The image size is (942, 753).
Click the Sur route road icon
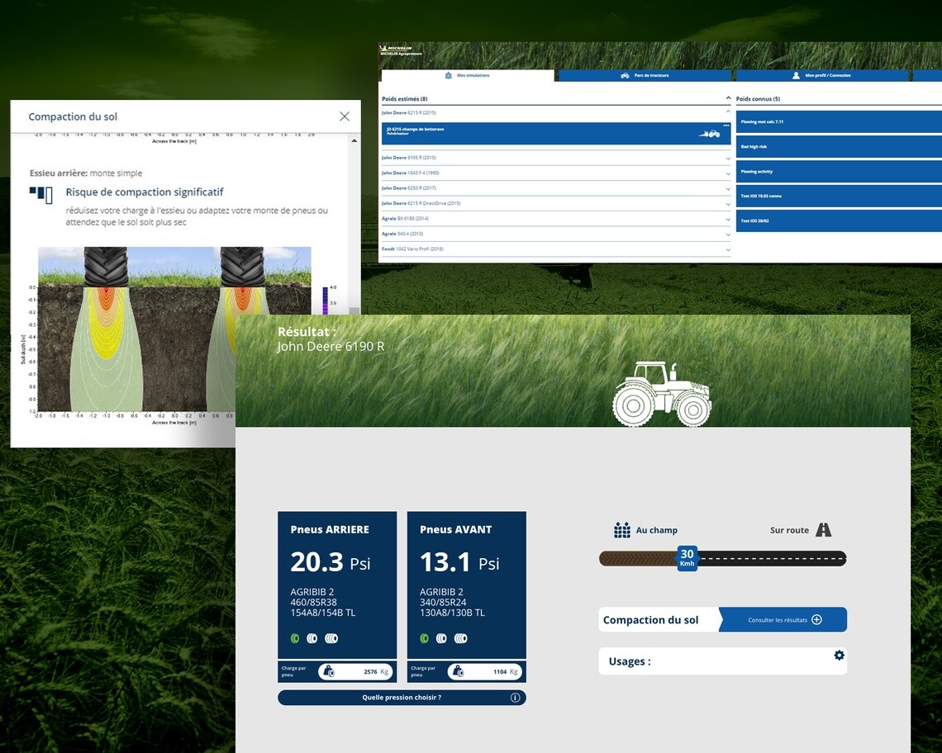[824, 529]
